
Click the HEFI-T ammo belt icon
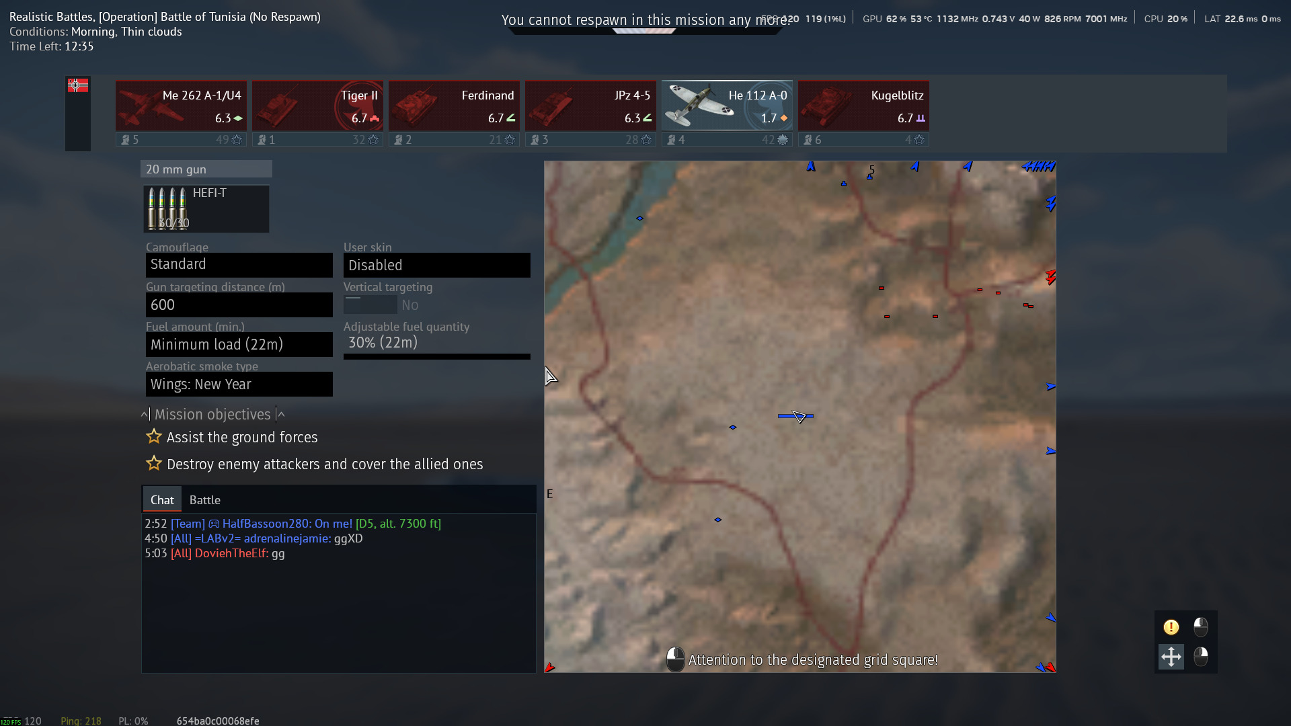(x=168, y=208)
